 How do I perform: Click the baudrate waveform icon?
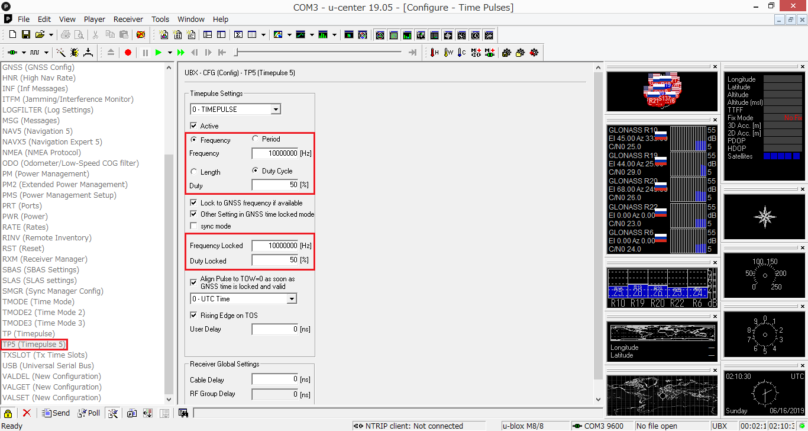[35, 53]
